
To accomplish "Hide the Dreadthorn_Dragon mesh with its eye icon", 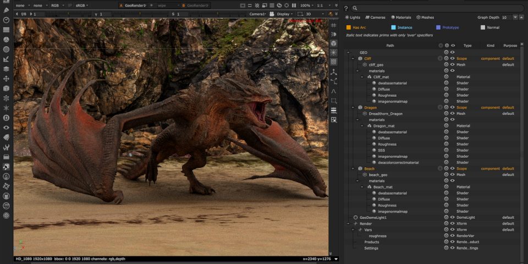I will click(x=453, y=113).
